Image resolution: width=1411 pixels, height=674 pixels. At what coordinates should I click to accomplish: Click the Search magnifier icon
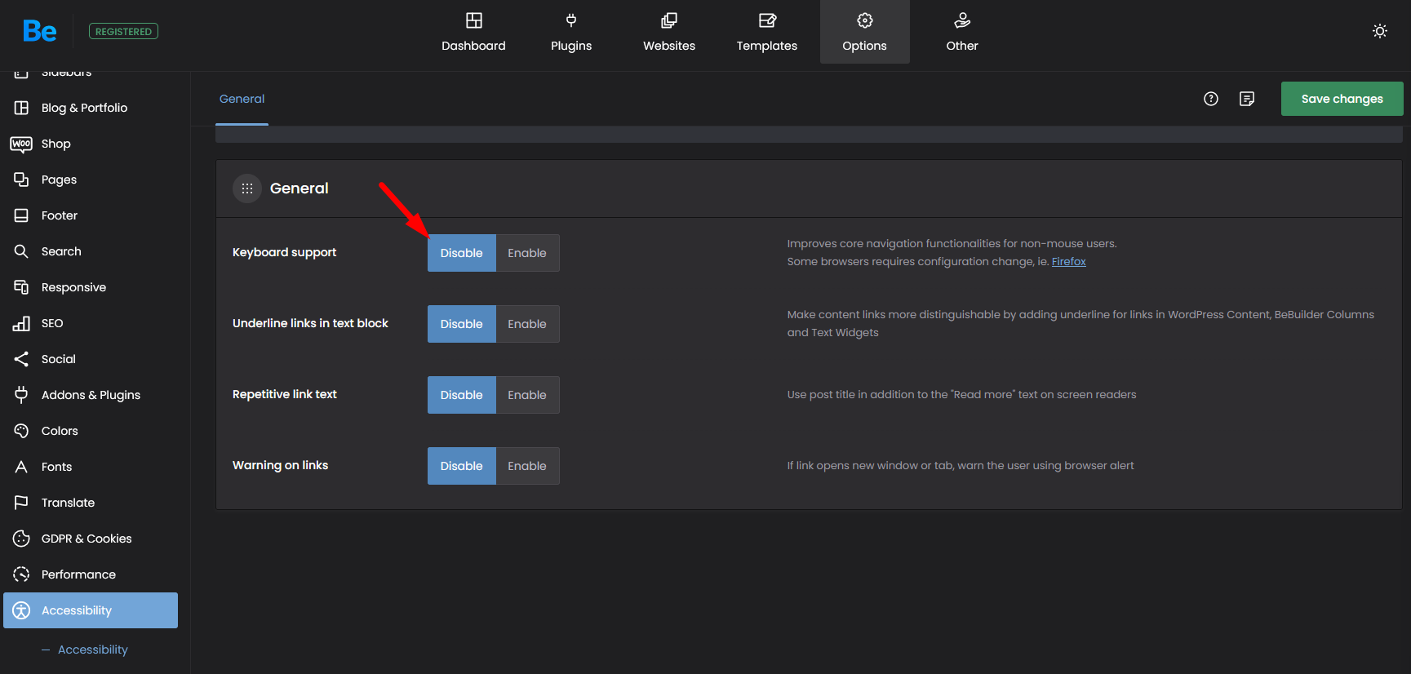(21, 251)
